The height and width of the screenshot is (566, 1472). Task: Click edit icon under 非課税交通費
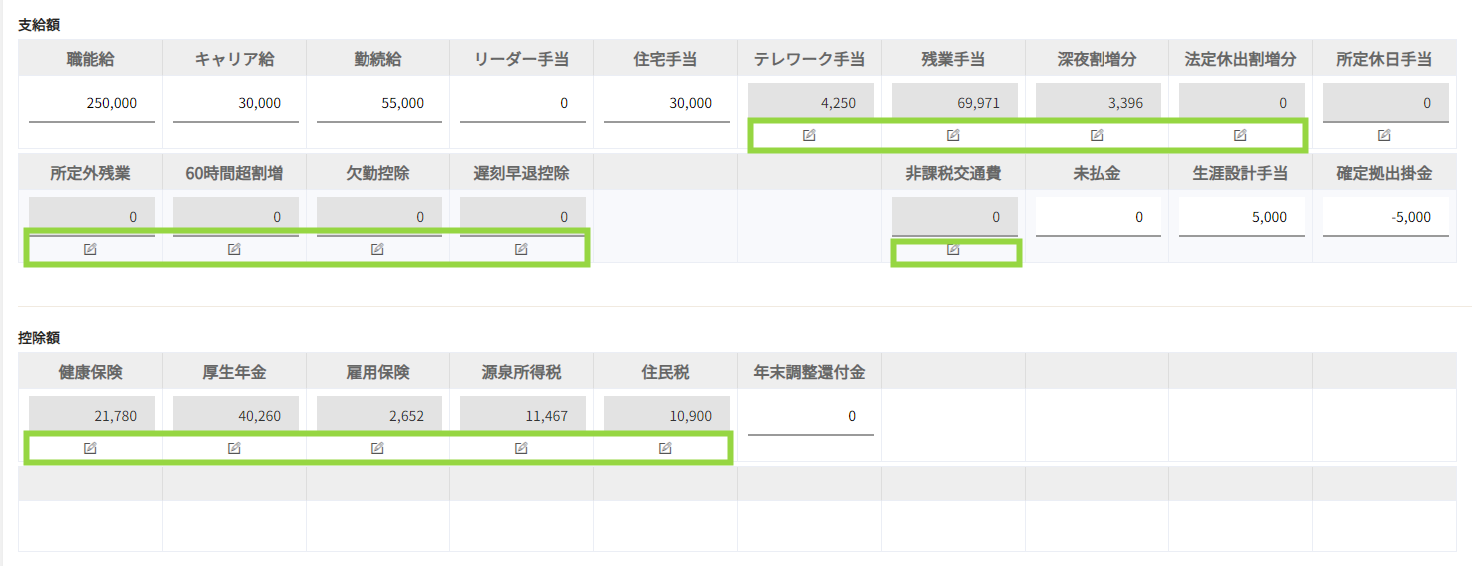[x=953, y=249]
